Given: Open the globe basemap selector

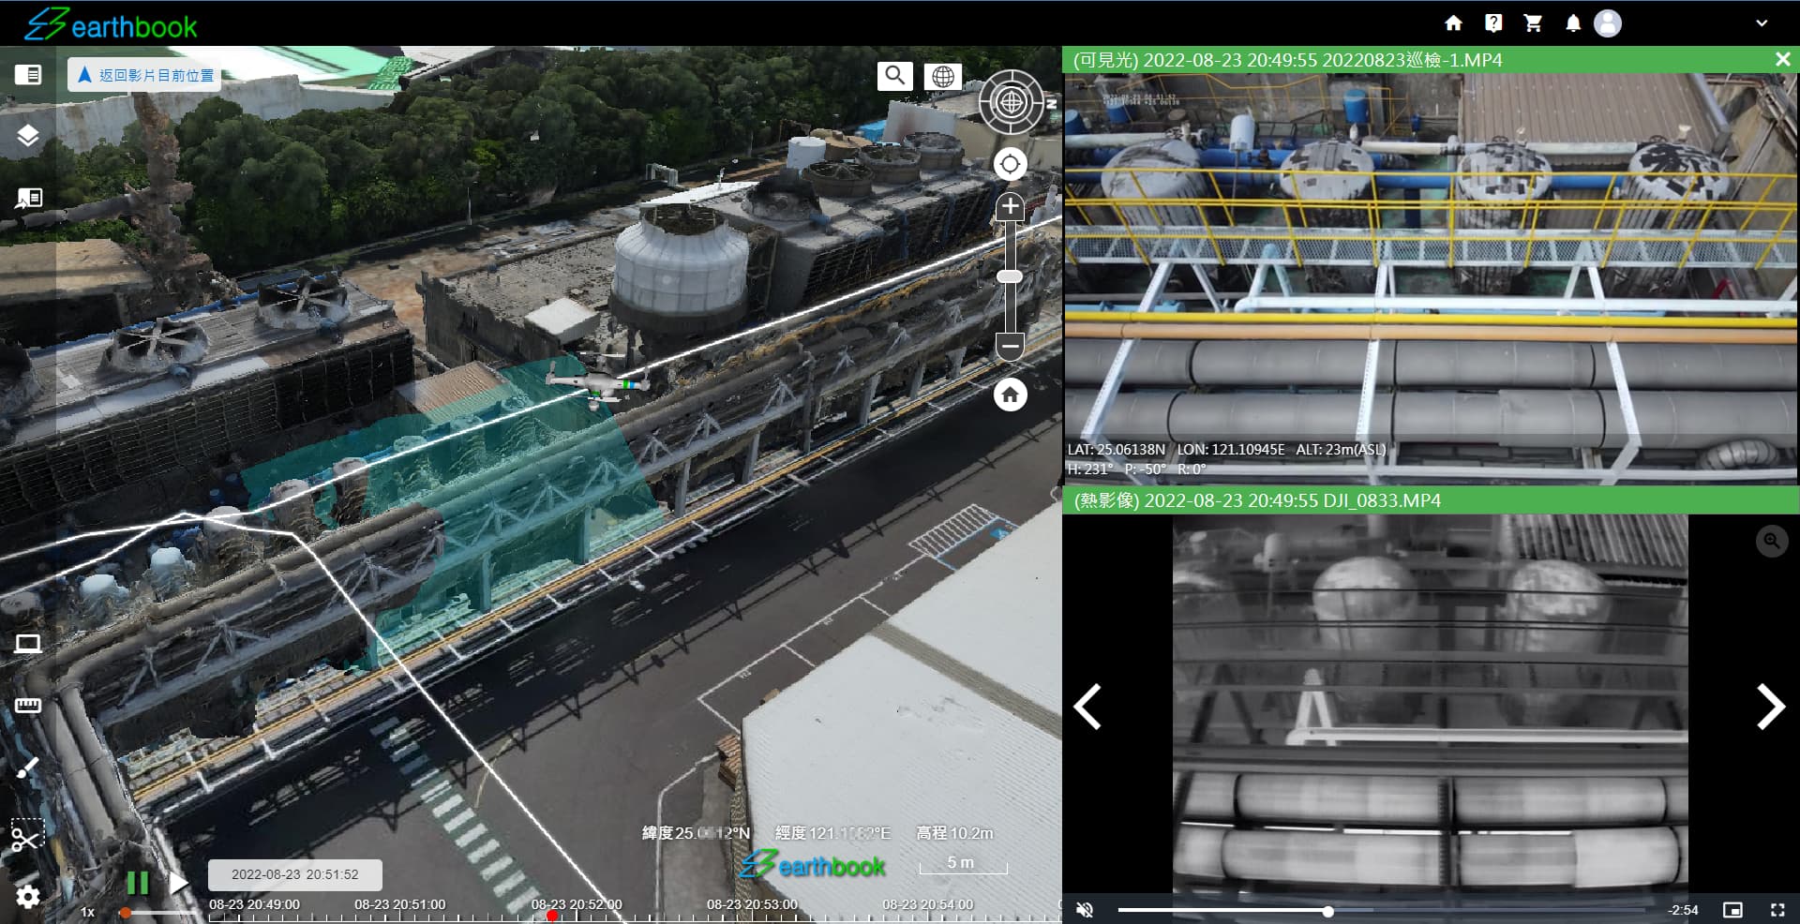Looking at the screenshot, I should point(942,77).
